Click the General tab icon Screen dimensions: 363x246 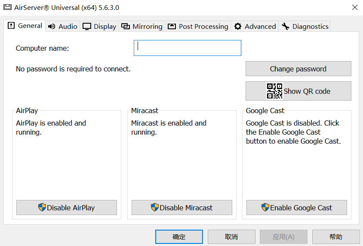pyautogui.click(x=11, y=25)
